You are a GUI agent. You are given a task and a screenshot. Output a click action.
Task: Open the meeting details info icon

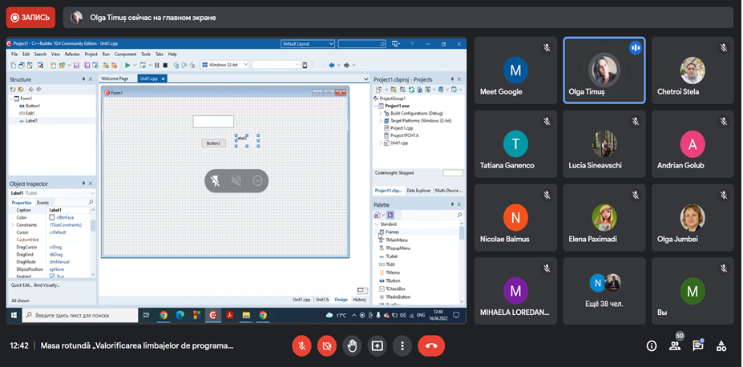tap(652, 346)
